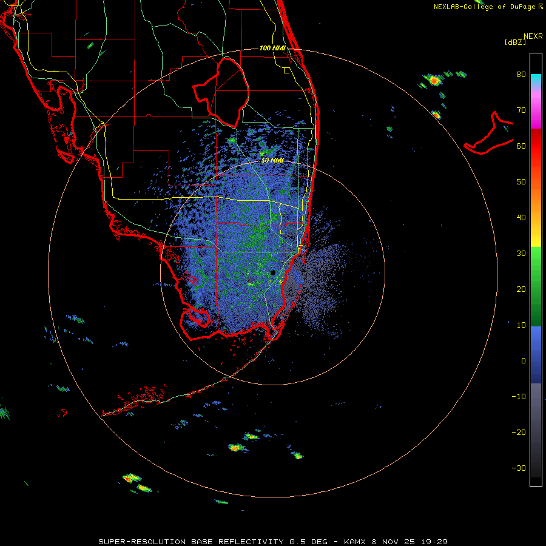Select the 60 value on dBZ scale
The image size is (546, 546).
[x=521, y=146]
